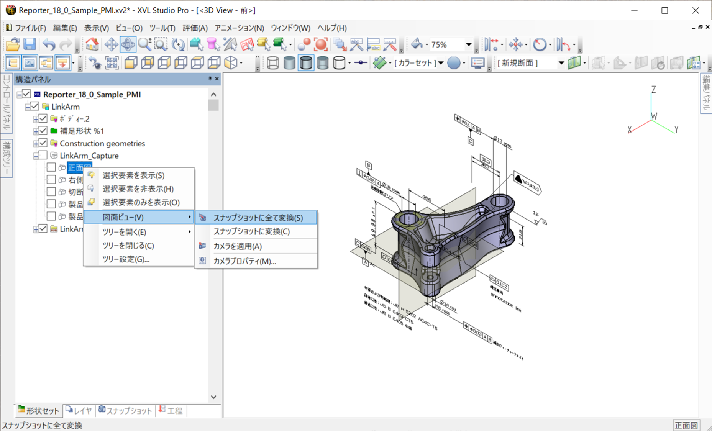The width and height of the screenshot is (712, 431).
Task: Switch to the スナップショット tab
Action: click(125, 411)
